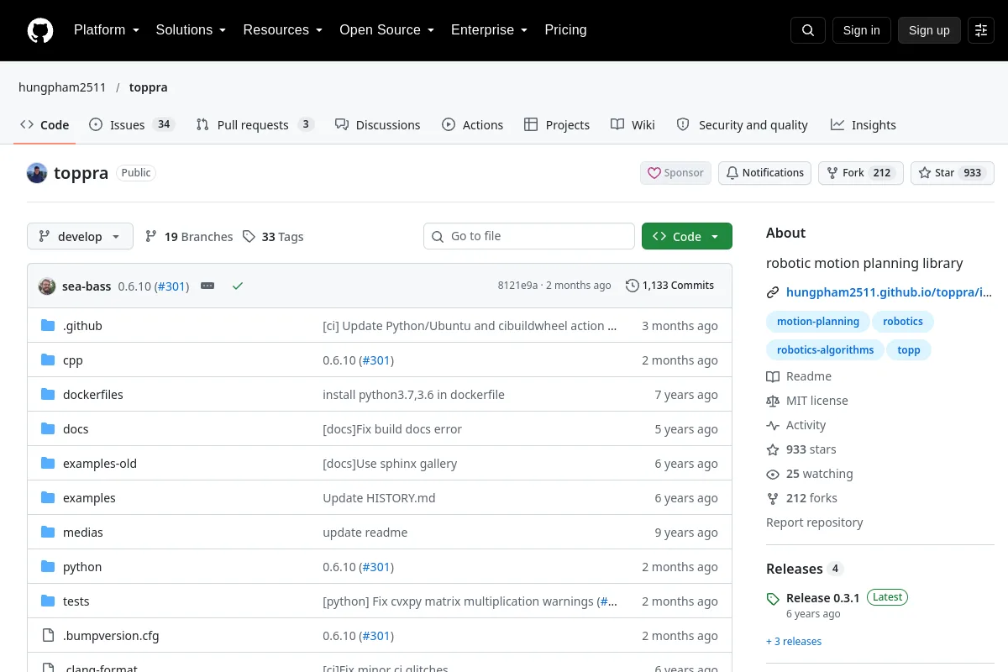1008x672 pixels.
Task: Open the .github folder
Action: tap(82, 326)
